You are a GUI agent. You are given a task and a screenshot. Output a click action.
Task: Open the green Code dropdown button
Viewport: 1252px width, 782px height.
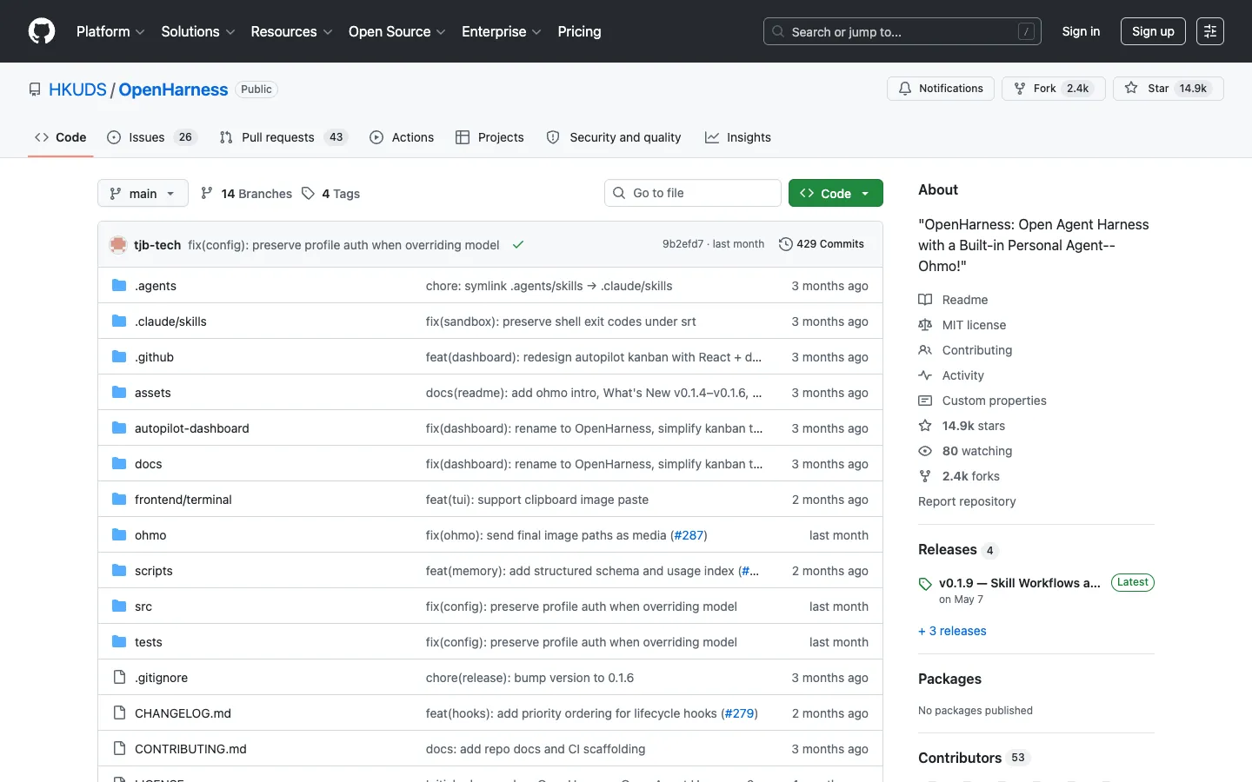[x=836, y=193]
